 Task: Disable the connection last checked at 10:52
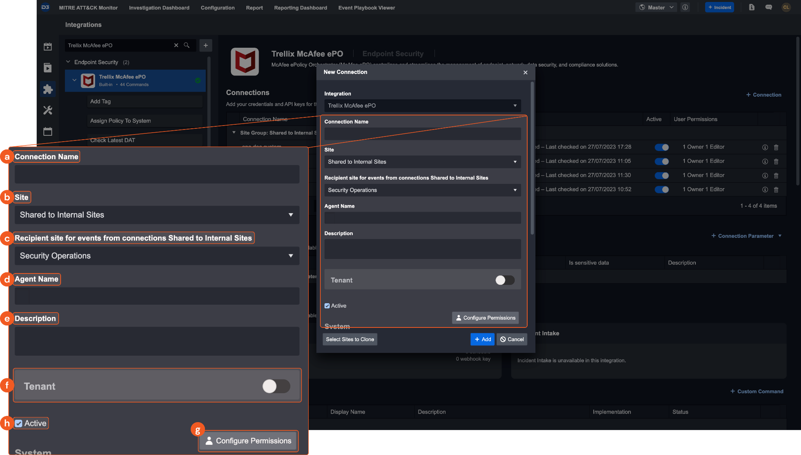[662, 190]
